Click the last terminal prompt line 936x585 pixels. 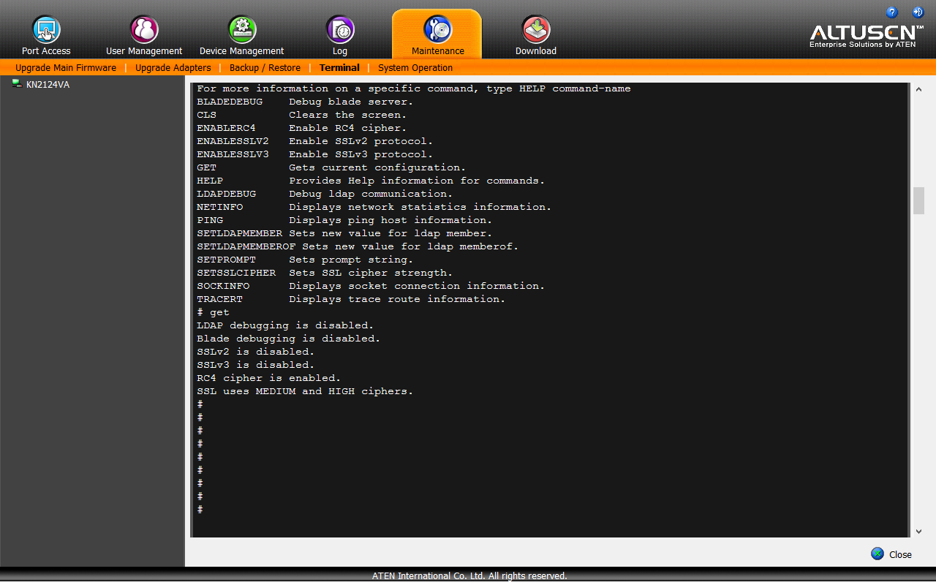(200, 510)
